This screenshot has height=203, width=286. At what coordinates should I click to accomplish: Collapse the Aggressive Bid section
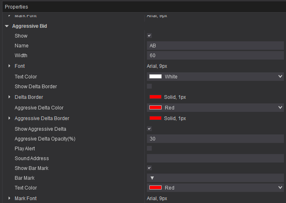click(7, 26)
